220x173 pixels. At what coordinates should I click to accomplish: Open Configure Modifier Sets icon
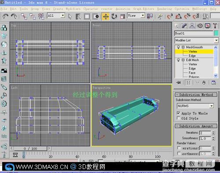[x=213, y=83]
